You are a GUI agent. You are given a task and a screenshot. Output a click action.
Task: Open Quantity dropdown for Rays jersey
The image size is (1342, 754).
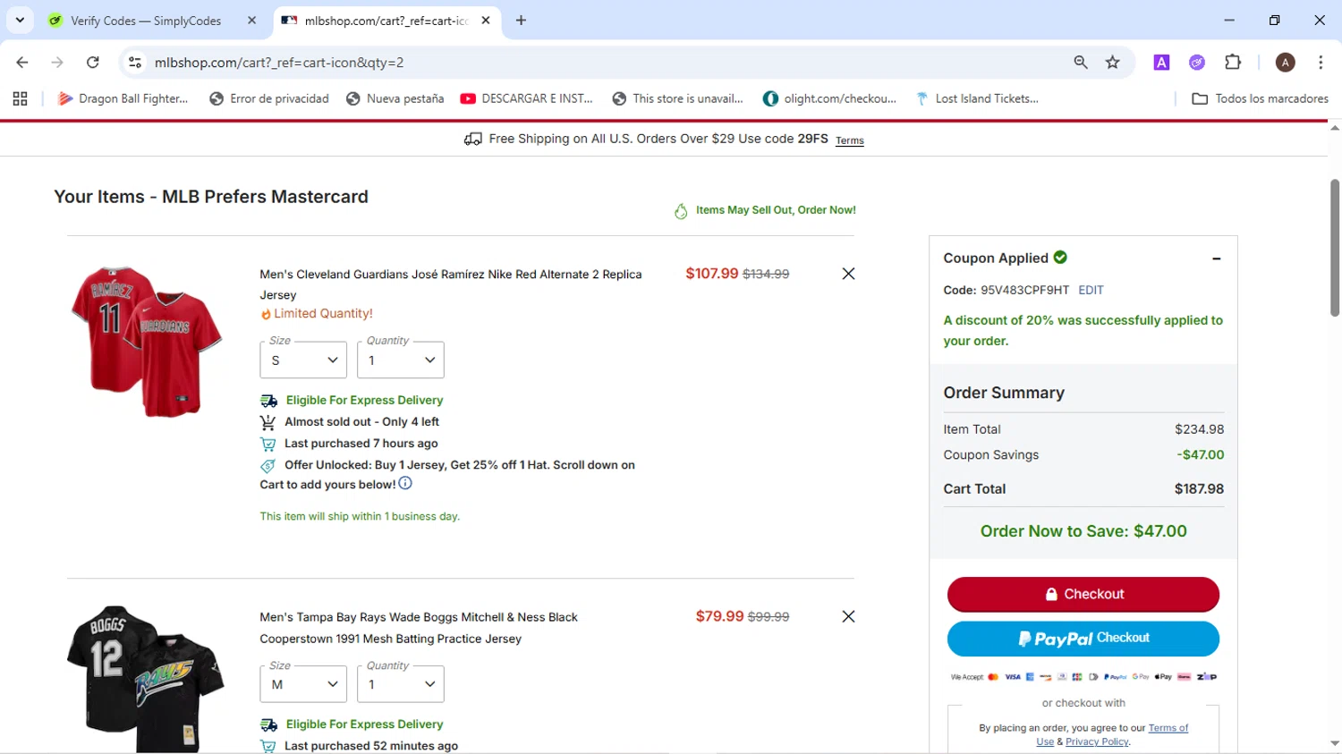401,684
